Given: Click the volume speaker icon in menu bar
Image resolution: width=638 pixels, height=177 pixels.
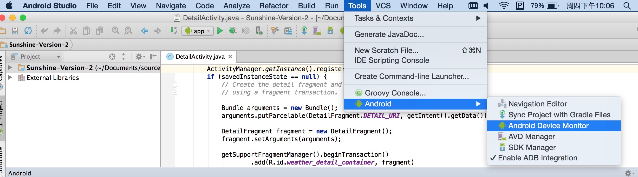Looking at the screenshot, I should (486, 6).
